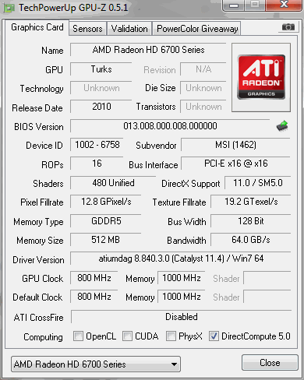Open the Sensors tab
Screen dimensions: 304x380
click(x=87, y=29)
